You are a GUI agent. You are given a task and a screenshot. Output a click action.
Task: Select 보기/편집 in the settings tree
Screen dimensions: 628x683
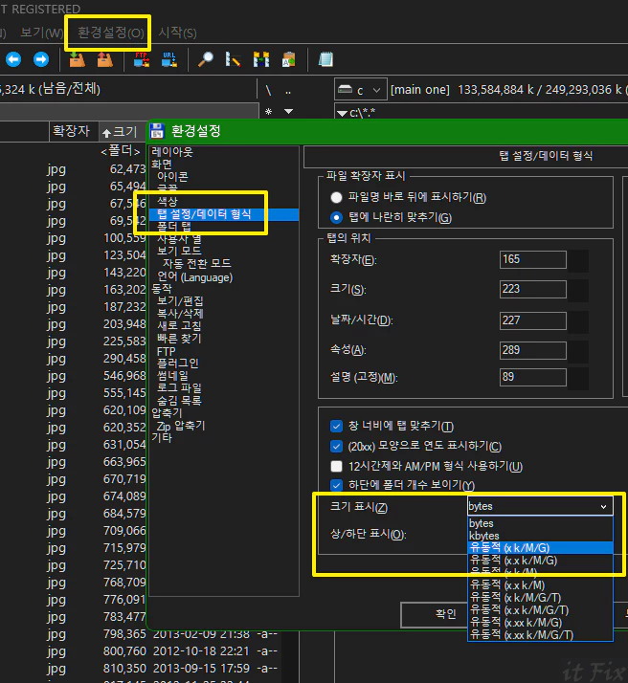[x=180, y=301]
